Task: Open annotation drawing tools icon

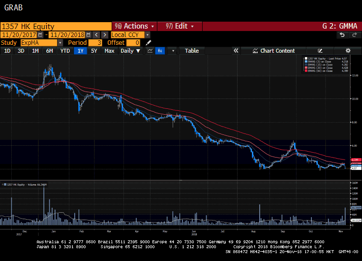Action: coord(320,51)
